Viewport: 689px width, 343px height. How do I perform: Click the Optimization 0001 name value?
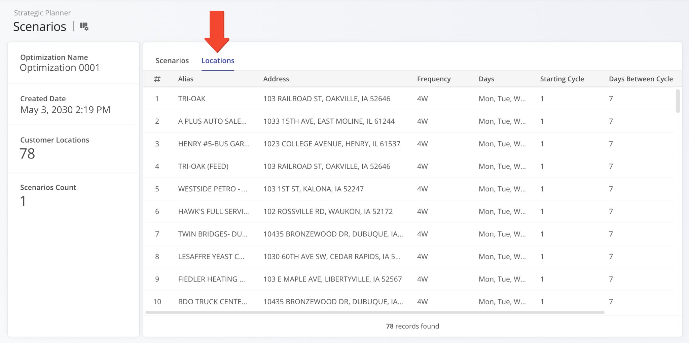(60, 68)
